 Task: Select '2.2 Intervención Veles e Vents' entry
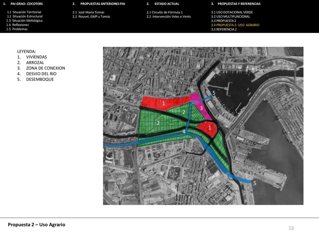click(169, 16)
